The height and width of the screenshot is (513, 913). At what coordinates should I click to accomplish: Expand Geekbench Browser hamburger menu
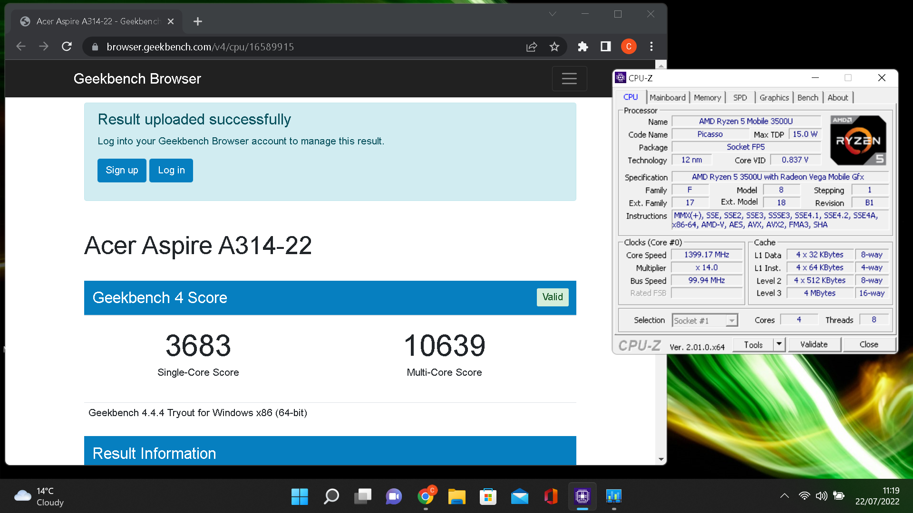pos(569,78)
